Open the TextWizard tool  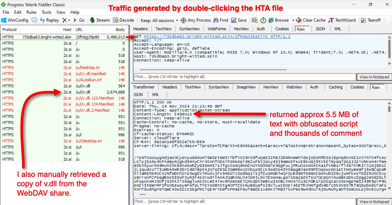(x=342, y=20)
